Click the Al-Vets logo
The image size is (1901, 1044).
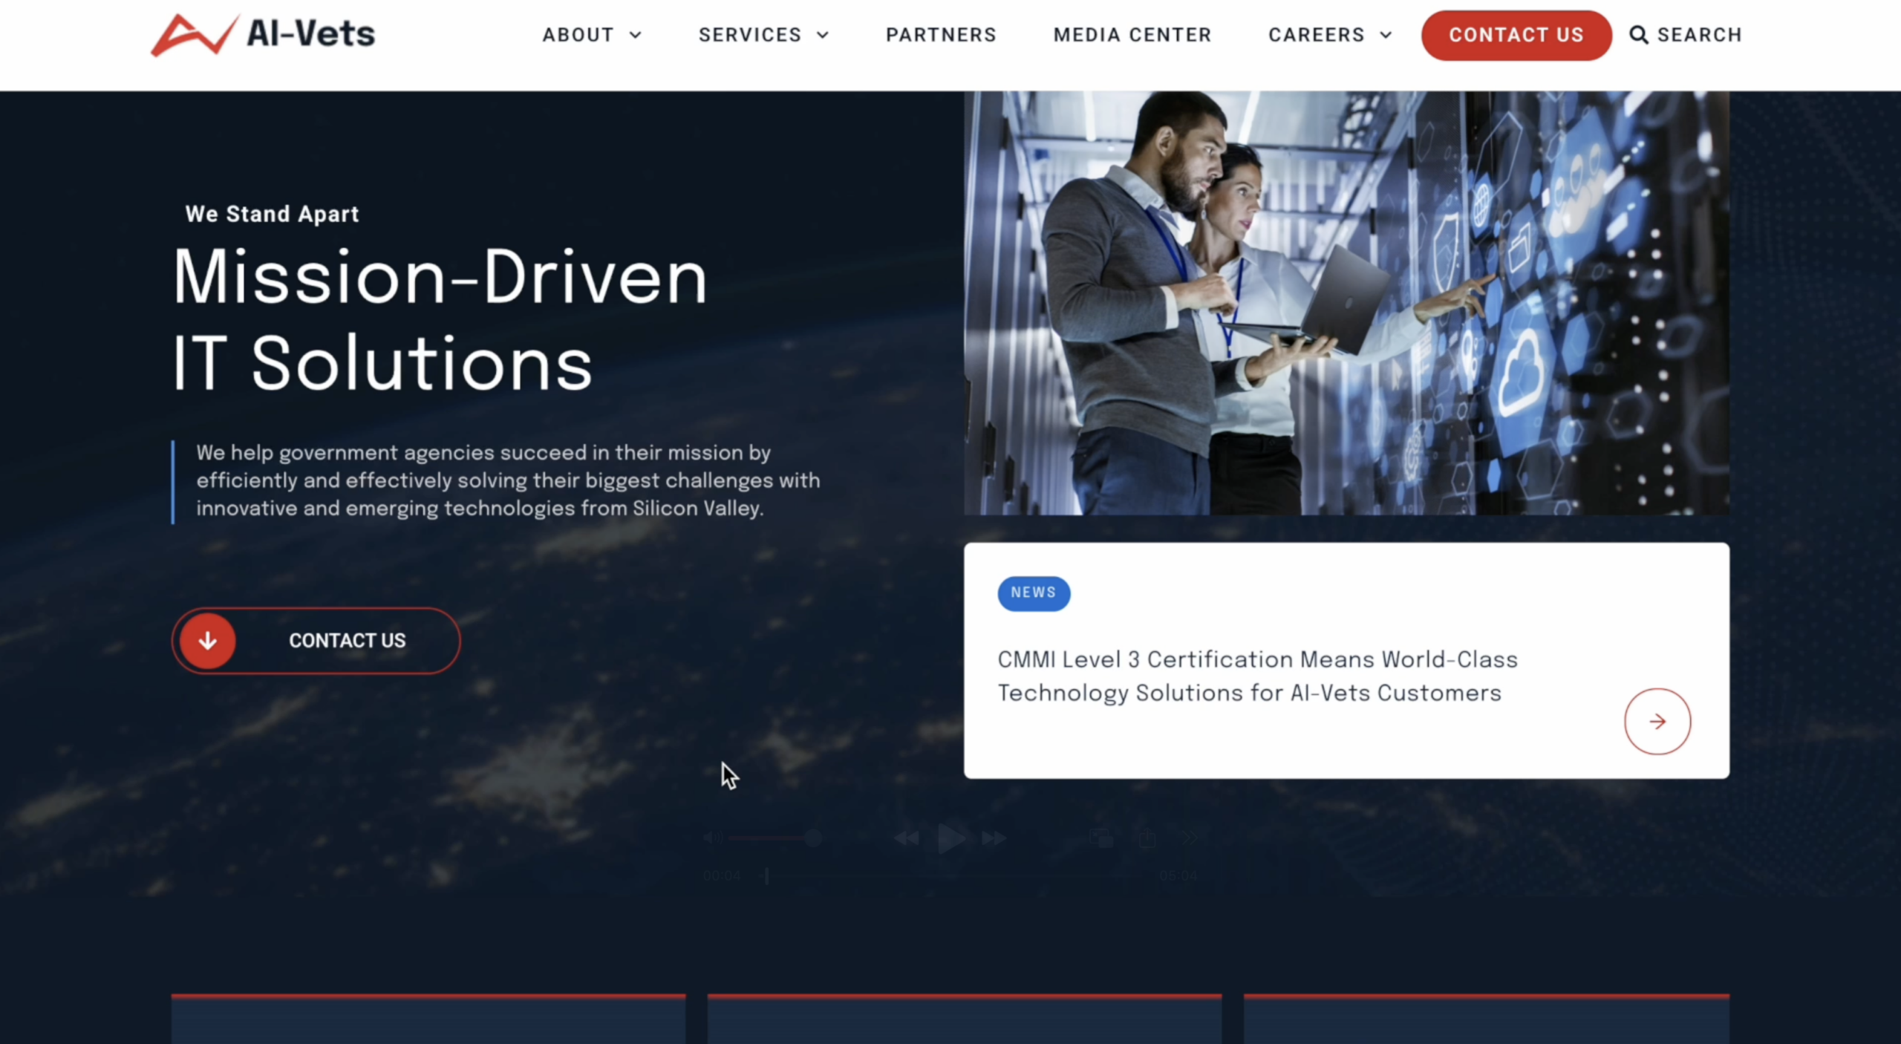264,34
